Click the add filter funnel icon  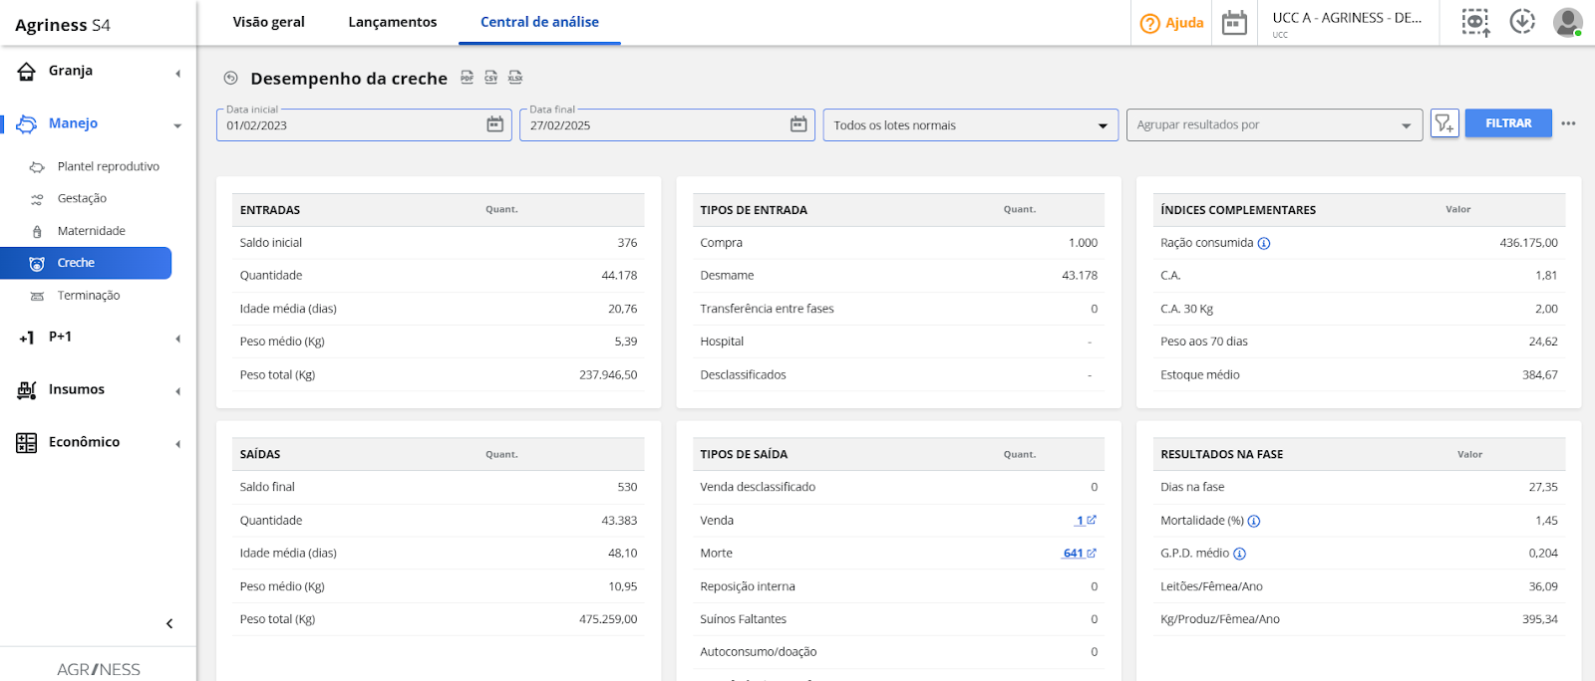pos(1444,123)
